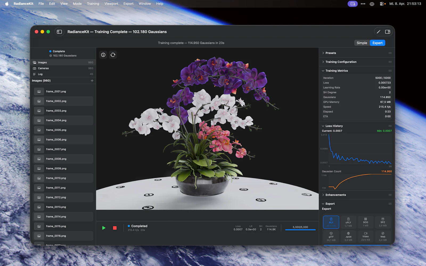This screenshot has height=266, width=426.
Task: Collapse the Export section
Action: (x=323, y=204)
